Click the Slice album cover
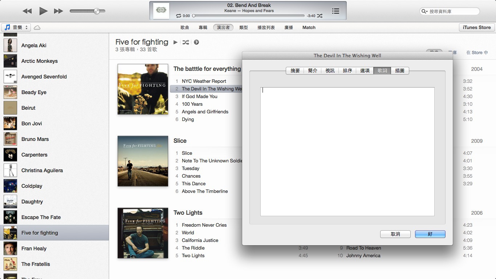This screenshot has height=279, width=496. (x=143, y=161)
